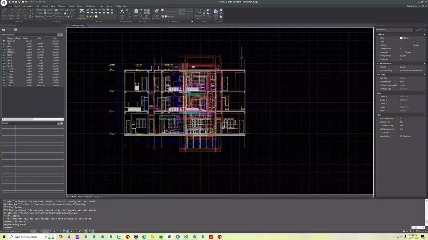
Task: Collapse the 3D Visualization section
Action: pos(425,63)
